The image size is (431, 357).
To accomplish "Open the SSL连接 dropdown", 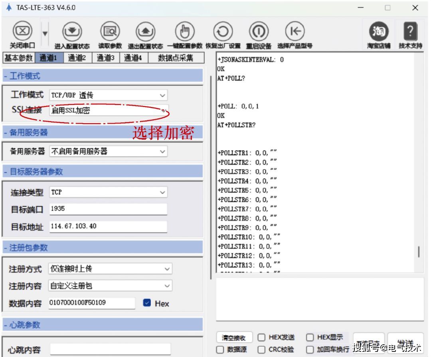I will (109, 110).
